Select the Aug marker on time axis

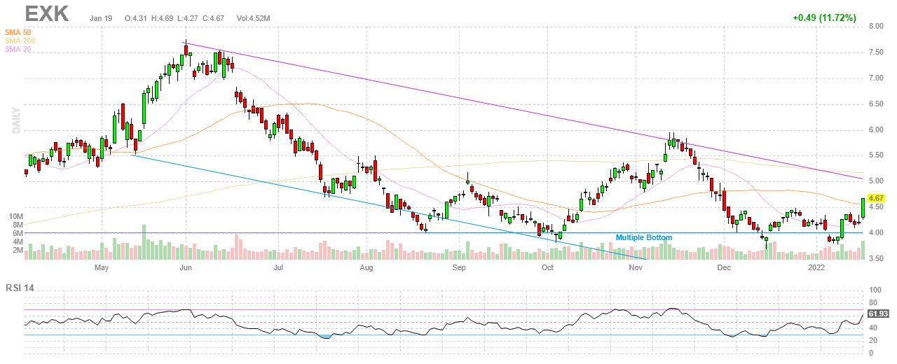(x=365, y=267)
